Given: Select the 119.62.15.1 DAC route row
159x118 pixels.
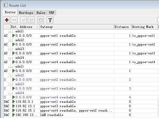Looking at the screenshot, I should point(81,110).
